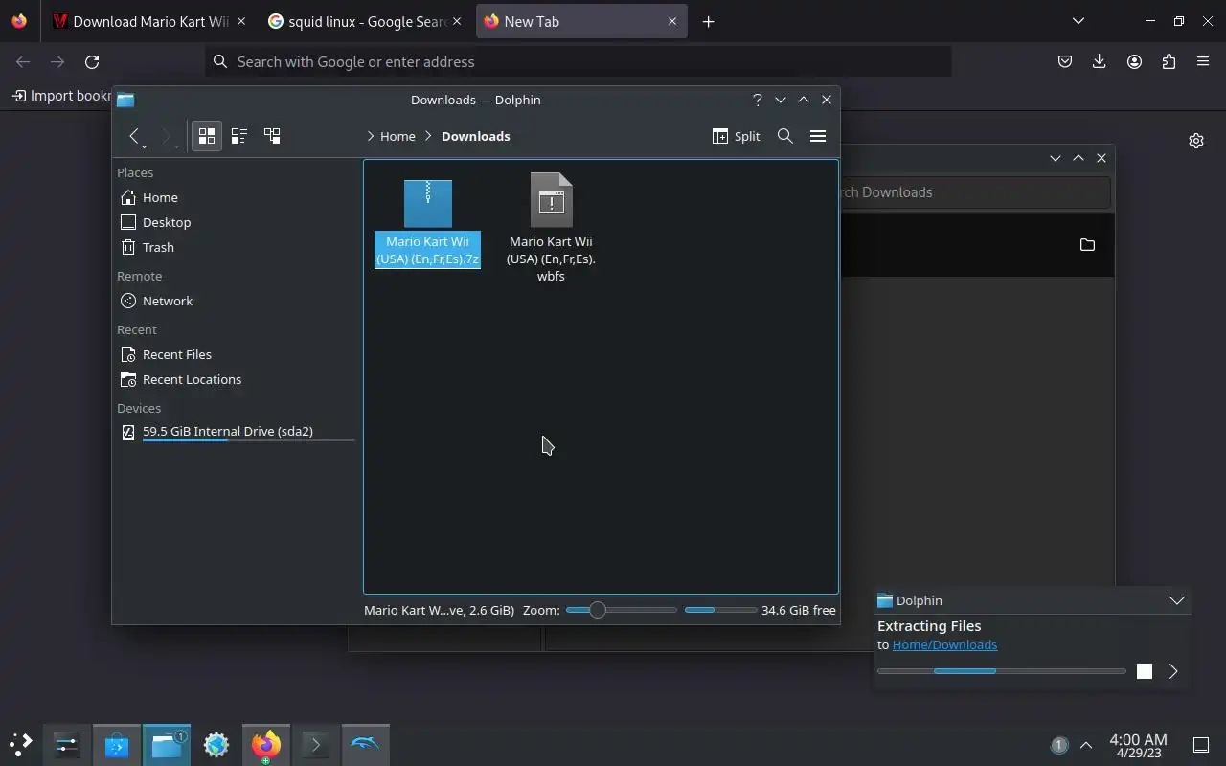Expand breadcrumb arrow between Home and Downloads
This screenshot has height=766, width=1226.
[x=428, y=136]
